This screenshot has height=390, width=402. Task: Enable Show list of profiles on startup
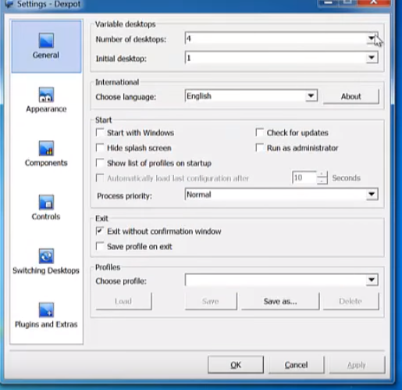click(100, 163)
